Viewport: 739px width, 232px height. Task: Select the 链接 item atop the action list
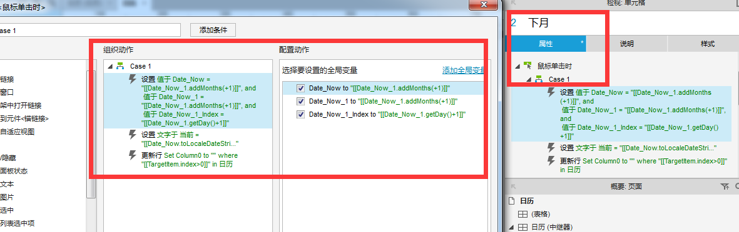(x=7, y=79)
